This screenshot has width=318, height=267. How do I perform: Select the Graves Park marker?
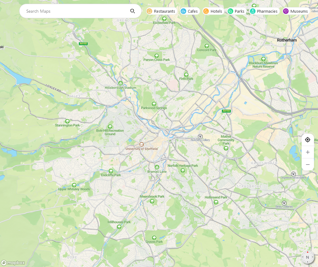point(154,237)
